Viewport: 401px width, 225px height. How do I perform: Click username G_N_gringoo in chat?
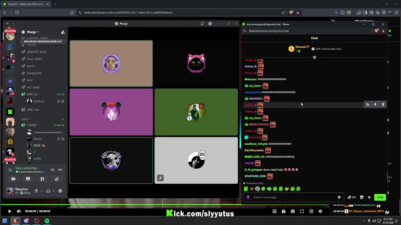(253, 170)
